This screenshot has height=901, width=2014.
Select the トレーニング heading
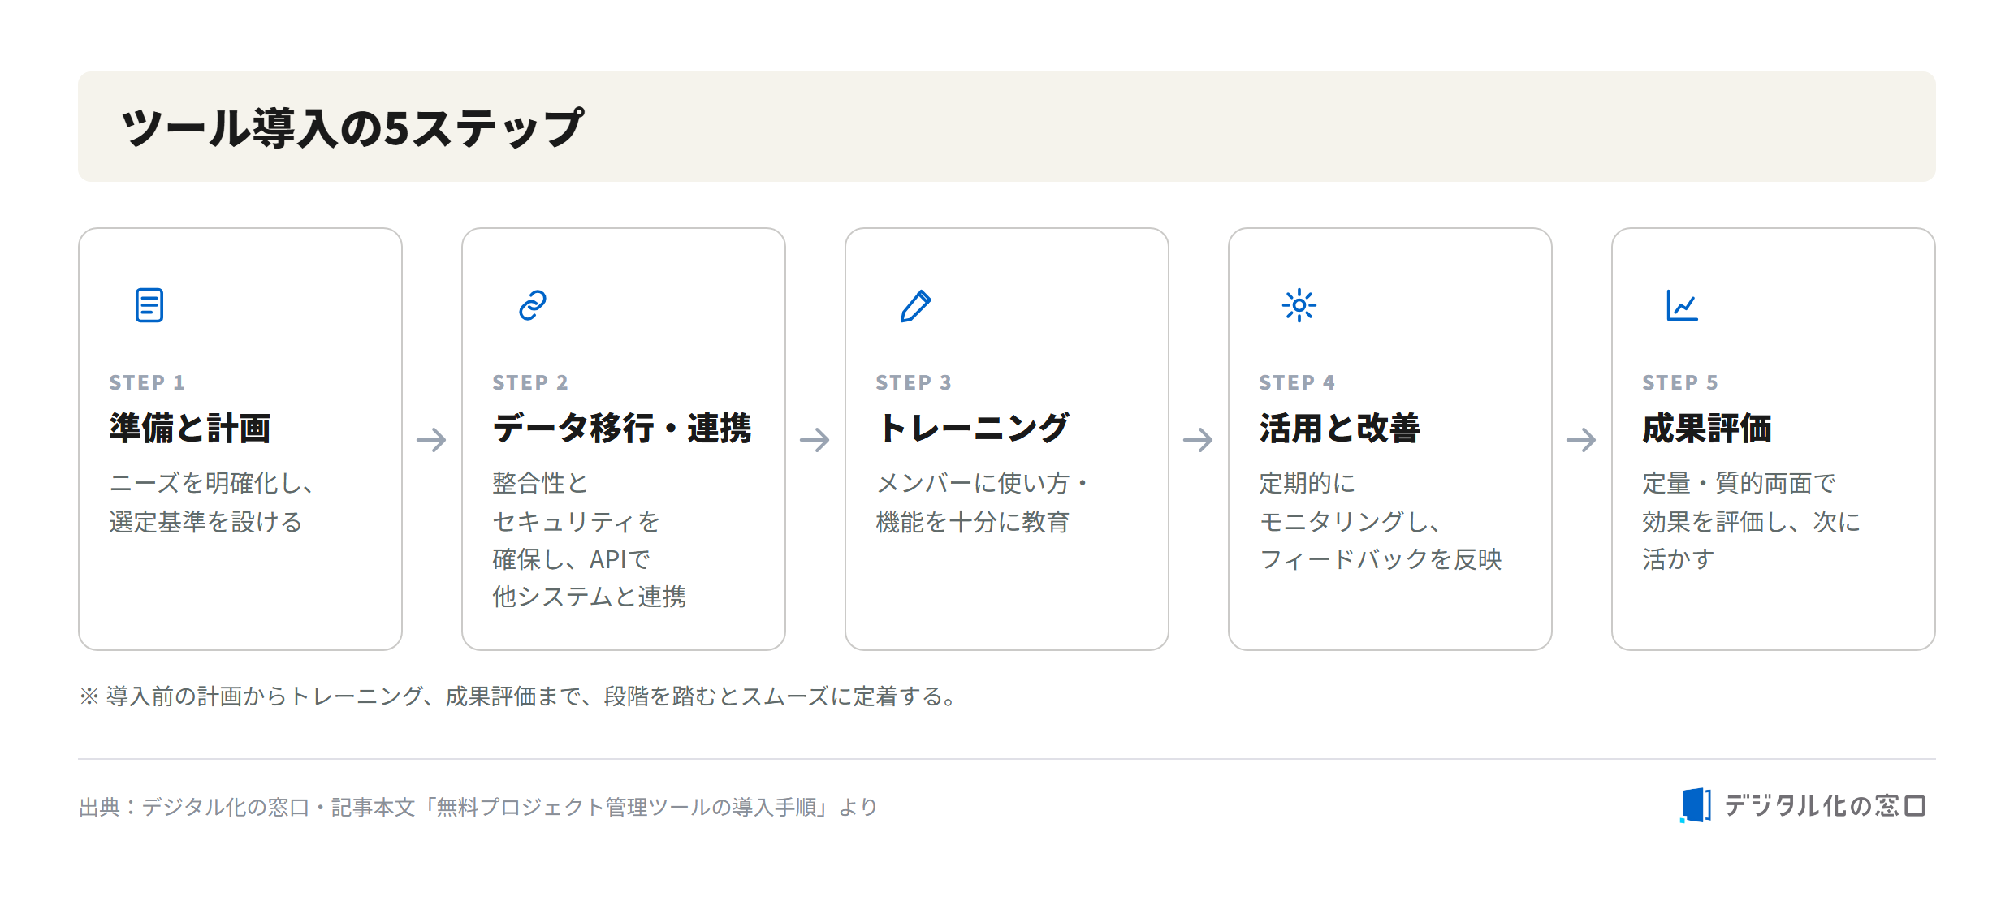(x=973, y=428)
